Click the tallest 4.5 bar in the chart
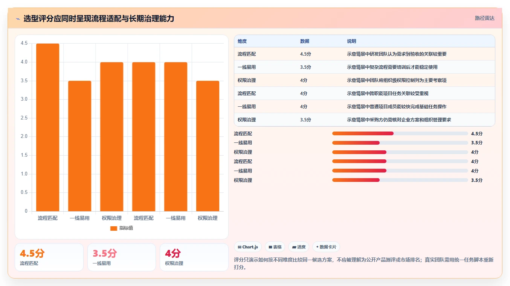The height and width of the screenshot is (286, 510). click(x=48, y=127)
